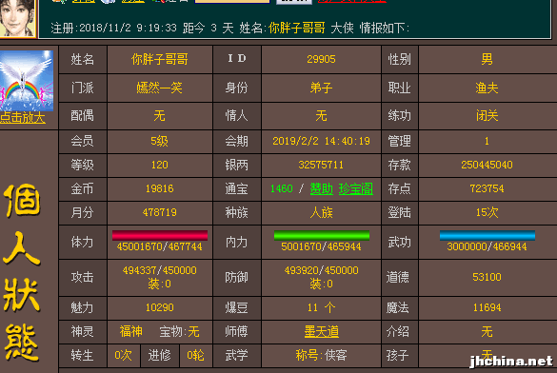This screenshot has width=557, height=373.
Task: Select the 宝物:无 text
Action: pyautogui.click(x=179, y=332)
